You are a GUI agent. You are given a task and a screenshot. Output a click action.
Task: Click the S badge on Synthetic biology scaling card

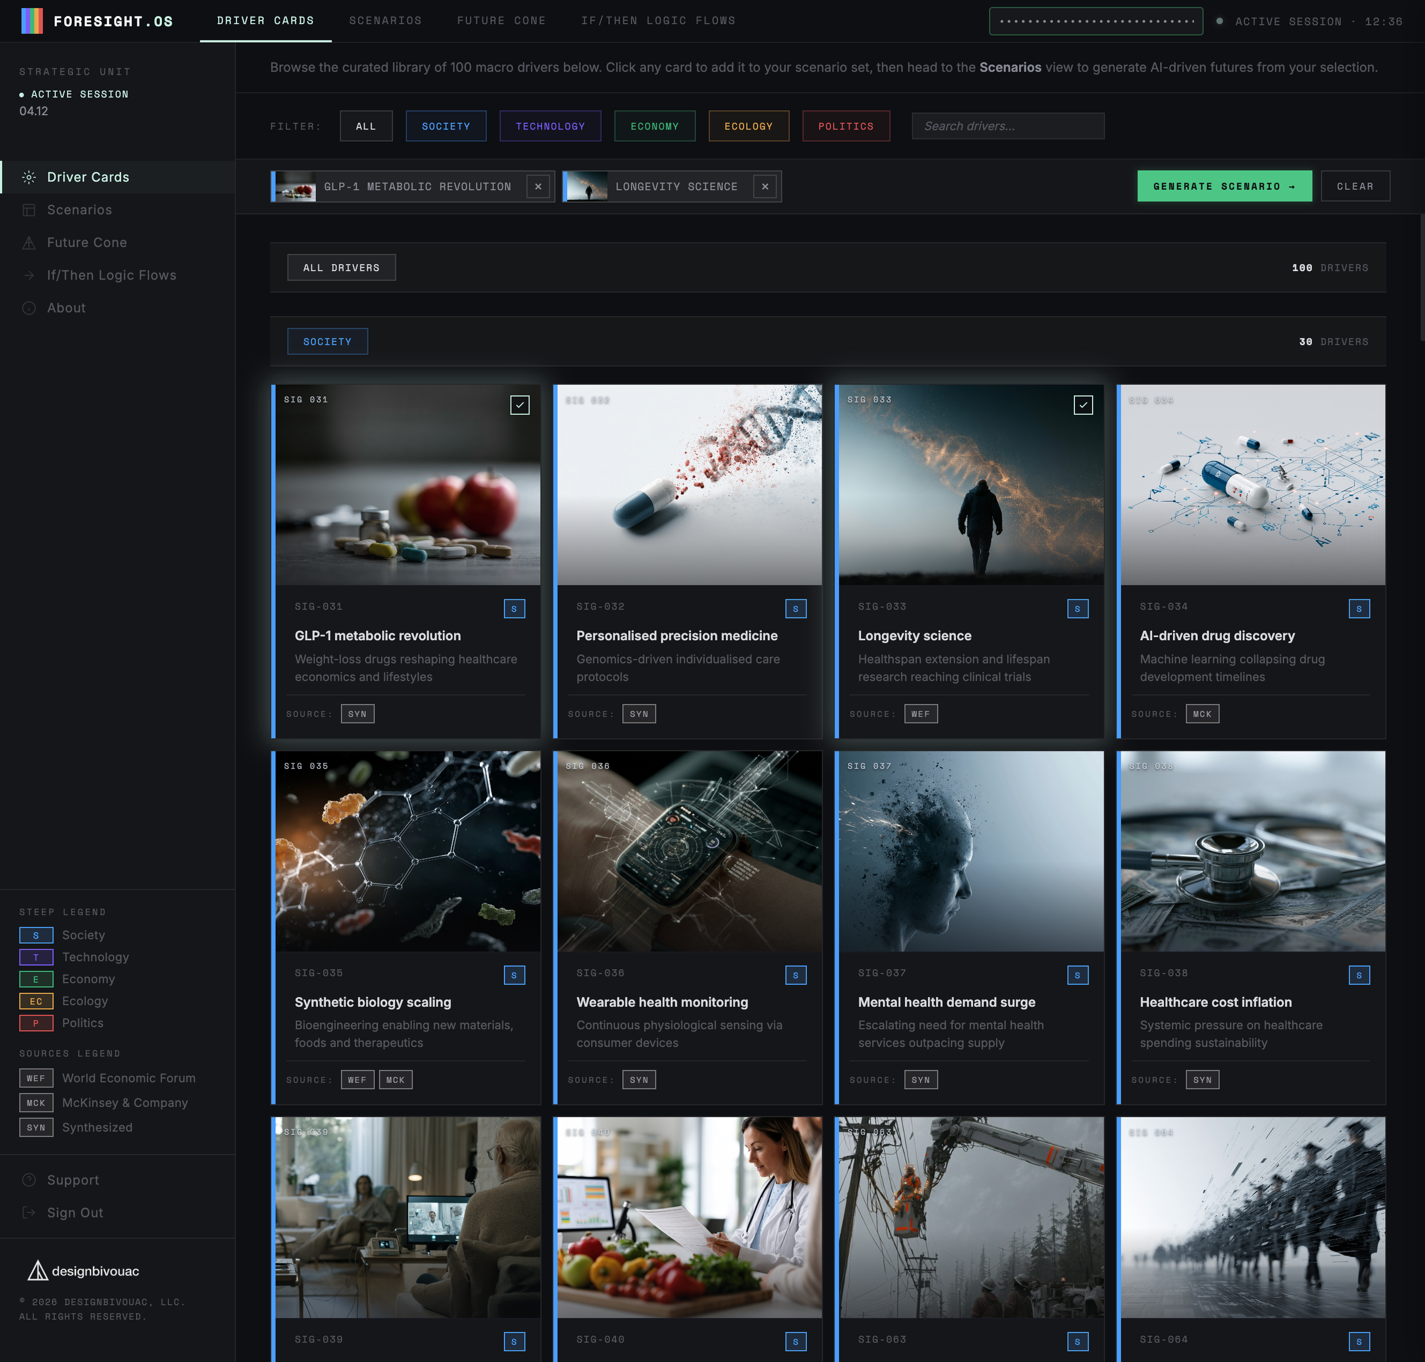coord(514,975)
